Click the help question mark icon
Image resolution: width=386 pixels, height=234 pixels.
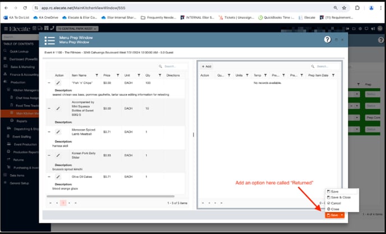[328, 40]
